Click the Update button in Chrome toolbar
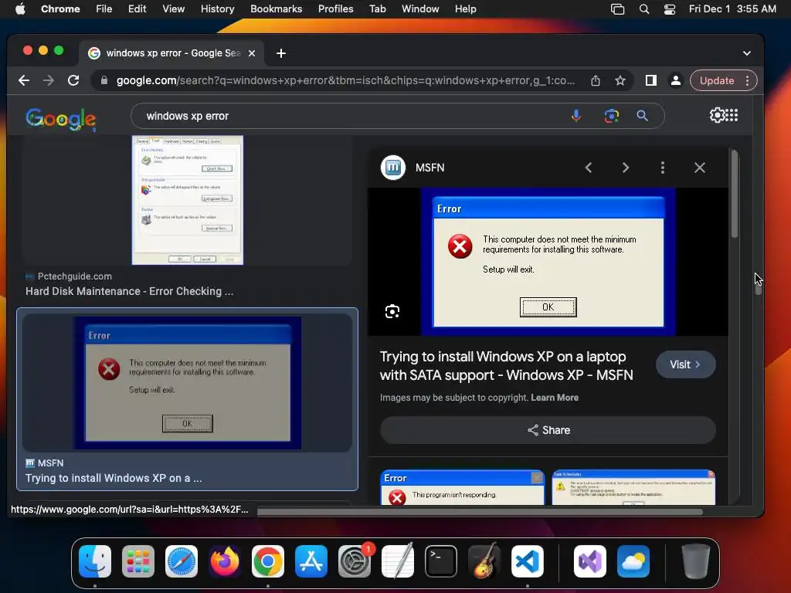This screenshot has width=791, height=593. click(716, 80)
